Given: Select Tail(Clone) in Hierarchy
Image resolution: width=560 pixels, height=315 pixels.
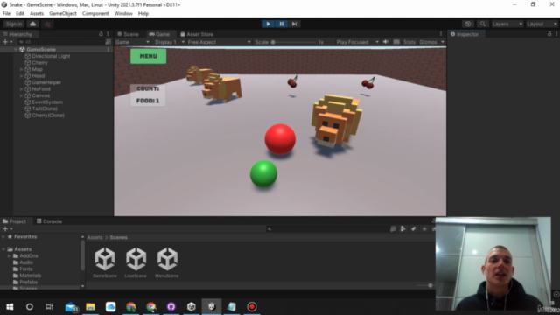Looking at the screenshot, I should click(x=45, y=108).
